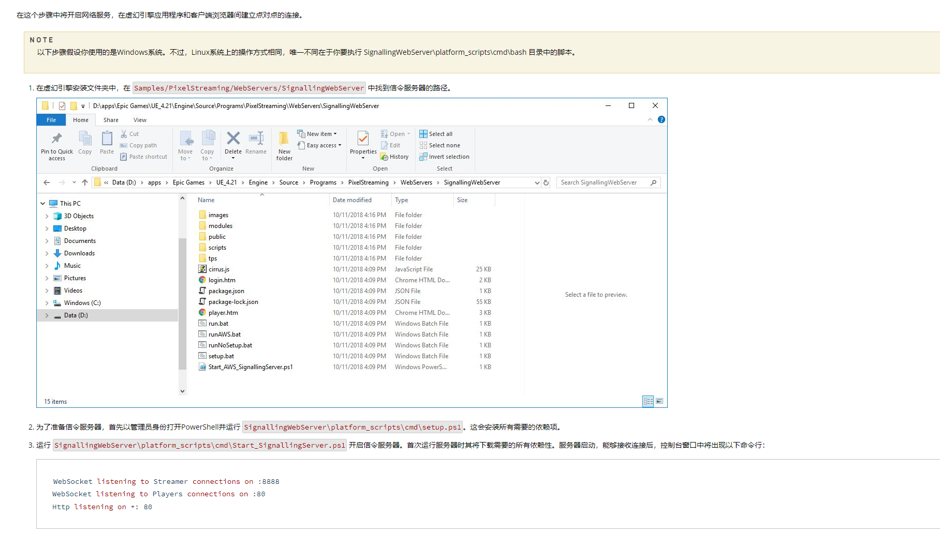940x534 pixels.
Task: Expand the address bar history dropdown
Action: 537,182
